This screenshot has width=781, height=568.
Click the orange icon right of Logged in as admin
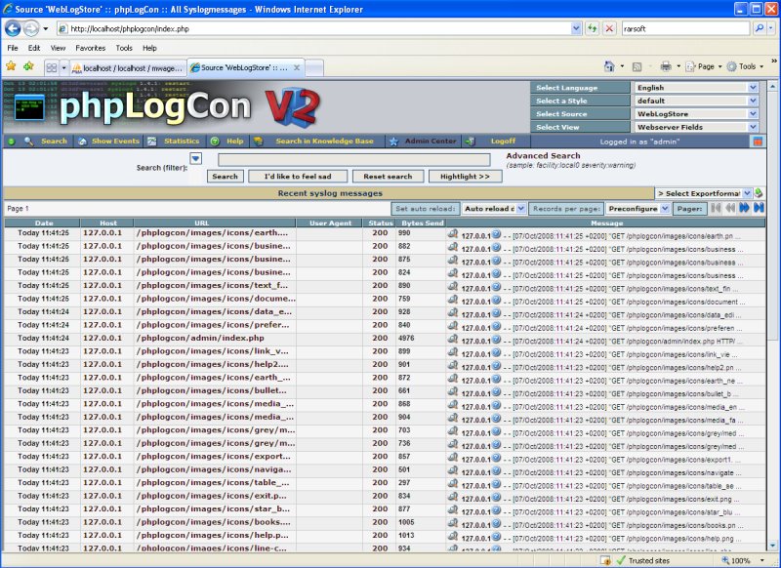click(x=758, y=142)
